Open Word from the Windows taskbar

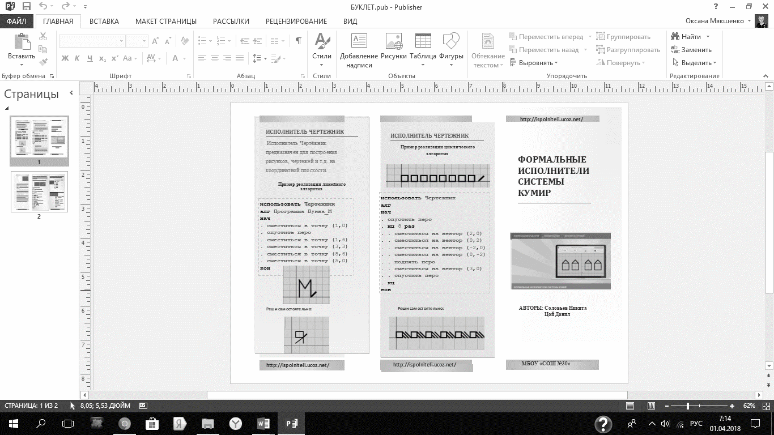[x=263, y=423]
